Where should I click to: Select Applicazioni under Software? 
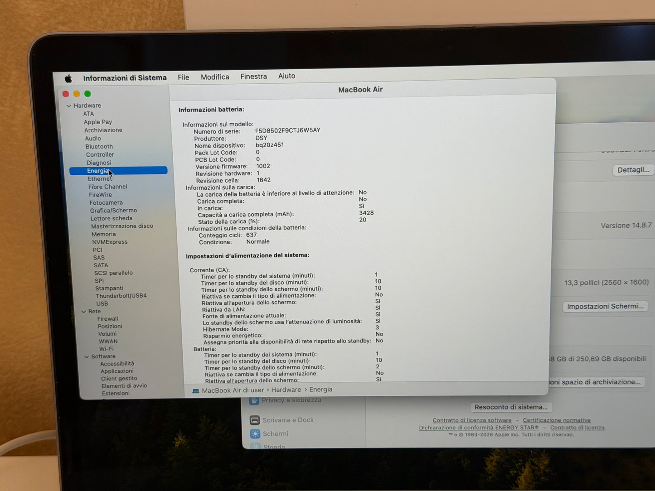pyautogui.click(x=117, y=371)
